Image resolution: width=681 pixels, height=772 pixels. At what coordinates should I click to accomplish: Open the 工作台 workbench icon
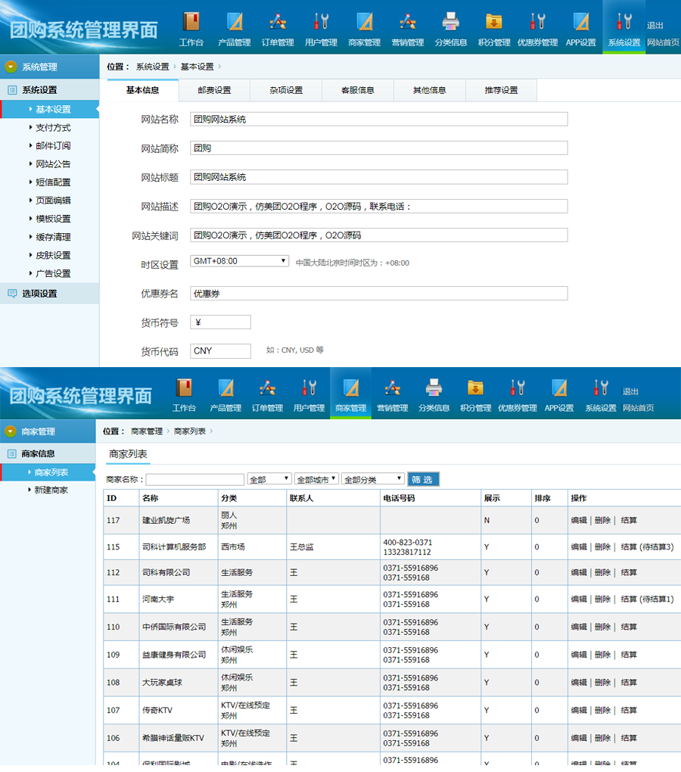point(191,28)
